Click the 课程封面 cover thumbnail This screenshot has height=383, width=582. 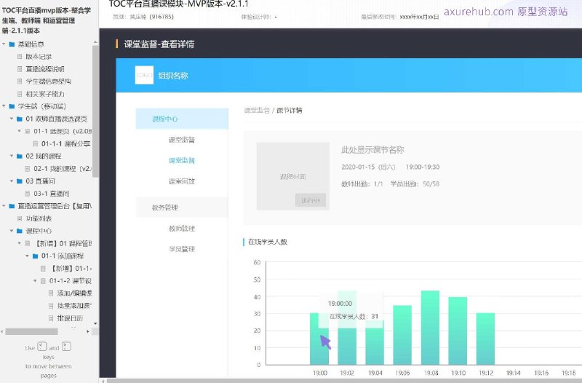click(x=293, y=176)
